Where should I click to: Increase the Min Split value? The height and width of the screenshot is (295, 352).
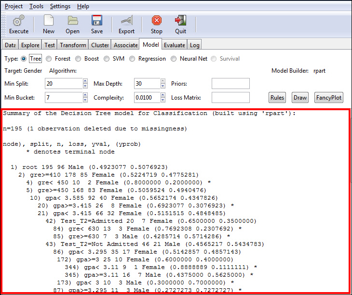point(85,81)
